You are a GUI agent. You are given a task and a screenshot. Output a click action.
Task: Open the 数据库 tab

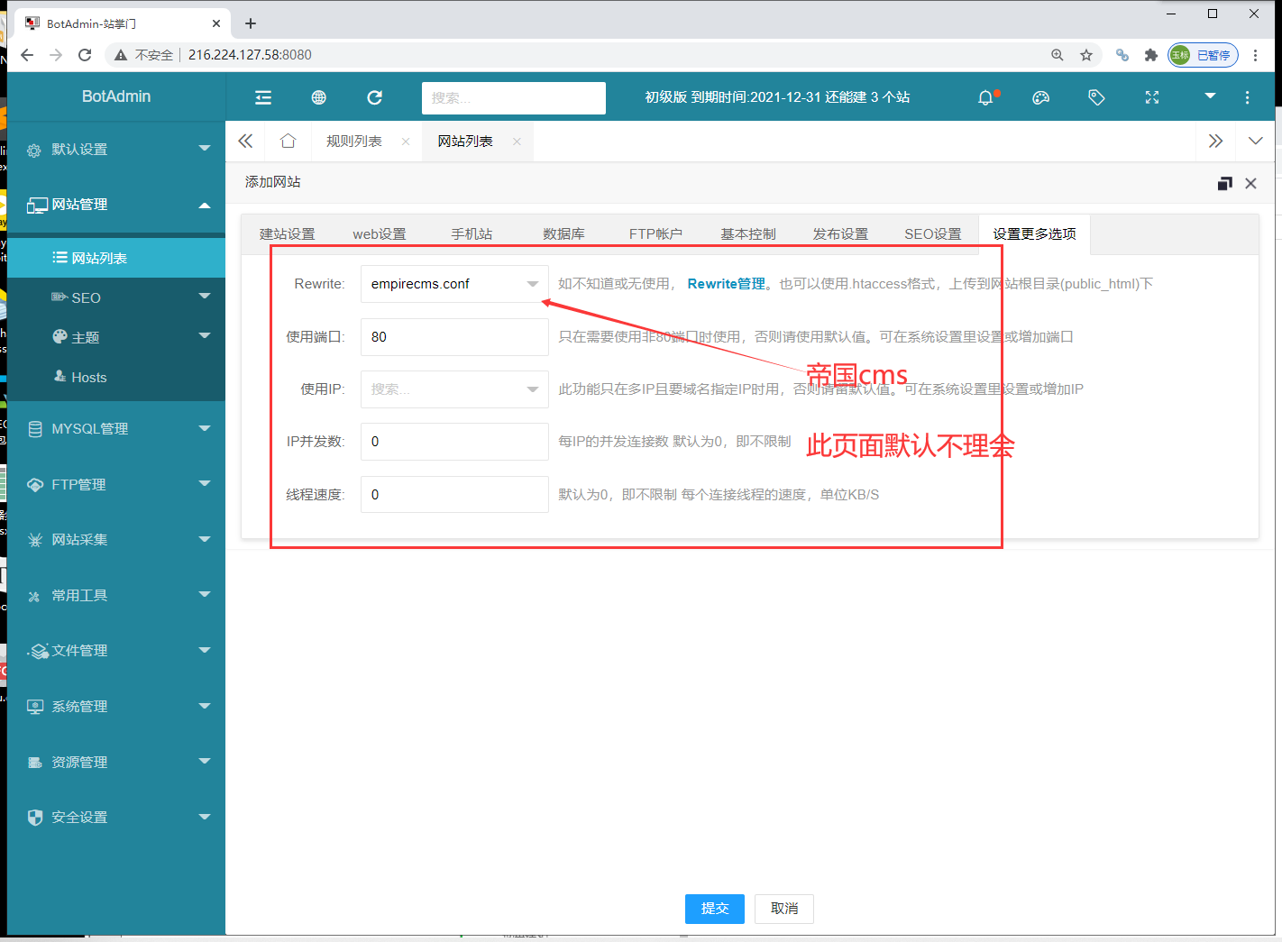point(563,234)
